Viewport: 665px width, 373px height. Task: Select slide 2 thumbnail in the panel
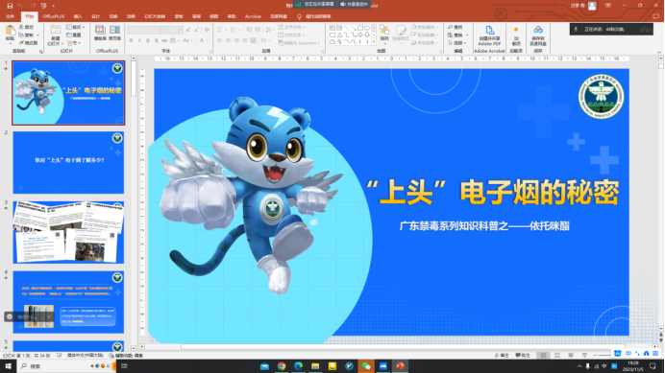tap(68, 163)
